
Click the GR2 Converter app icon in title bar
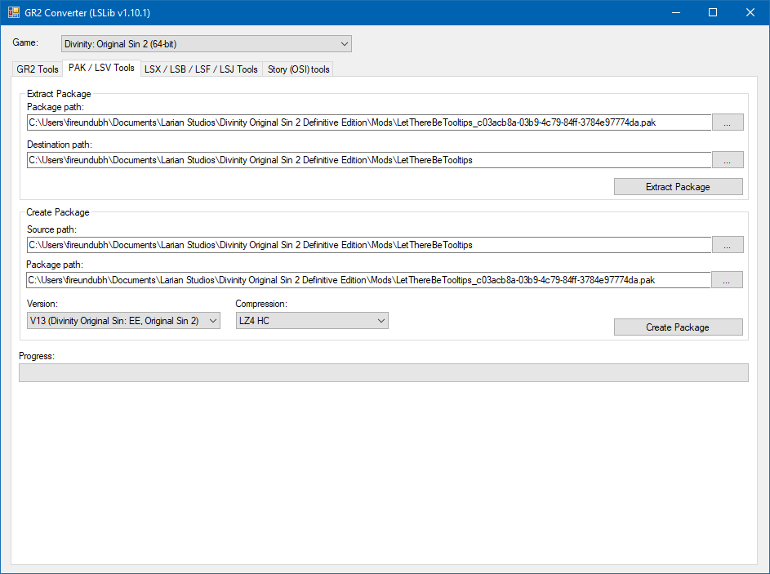[x=14, y=13]
